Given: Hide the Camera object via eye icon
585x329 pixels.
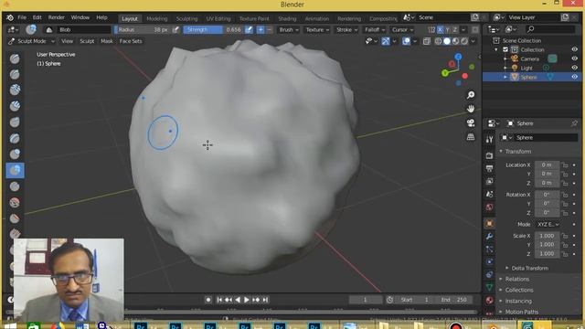Looking at the screenshot, I should 575,58.
